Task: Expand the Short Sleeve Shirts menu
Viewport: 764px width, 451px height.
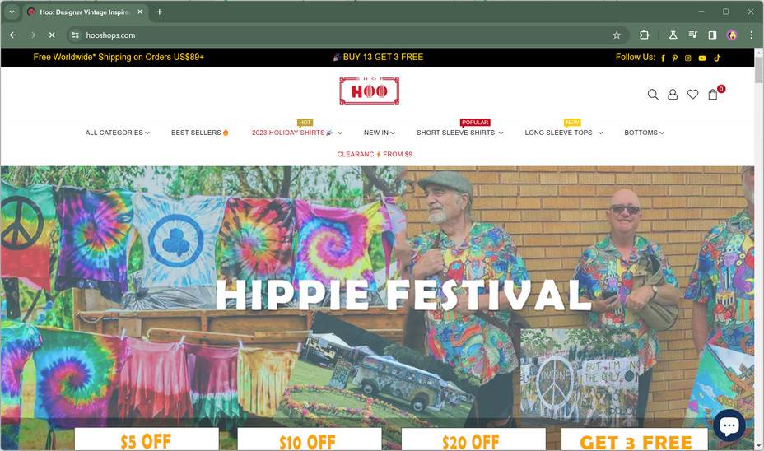Action: pos(459,133)
